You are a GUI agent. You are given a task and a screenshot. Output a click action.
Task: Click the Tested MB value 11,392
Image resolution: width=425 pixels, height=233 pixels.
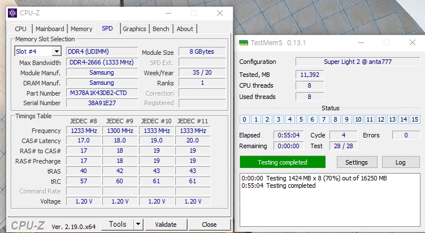pos(310,75)
